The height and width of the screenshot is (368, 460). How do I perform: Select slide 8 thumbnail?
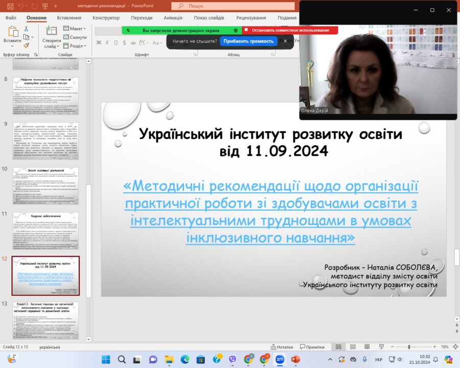(x=45, y=96)
